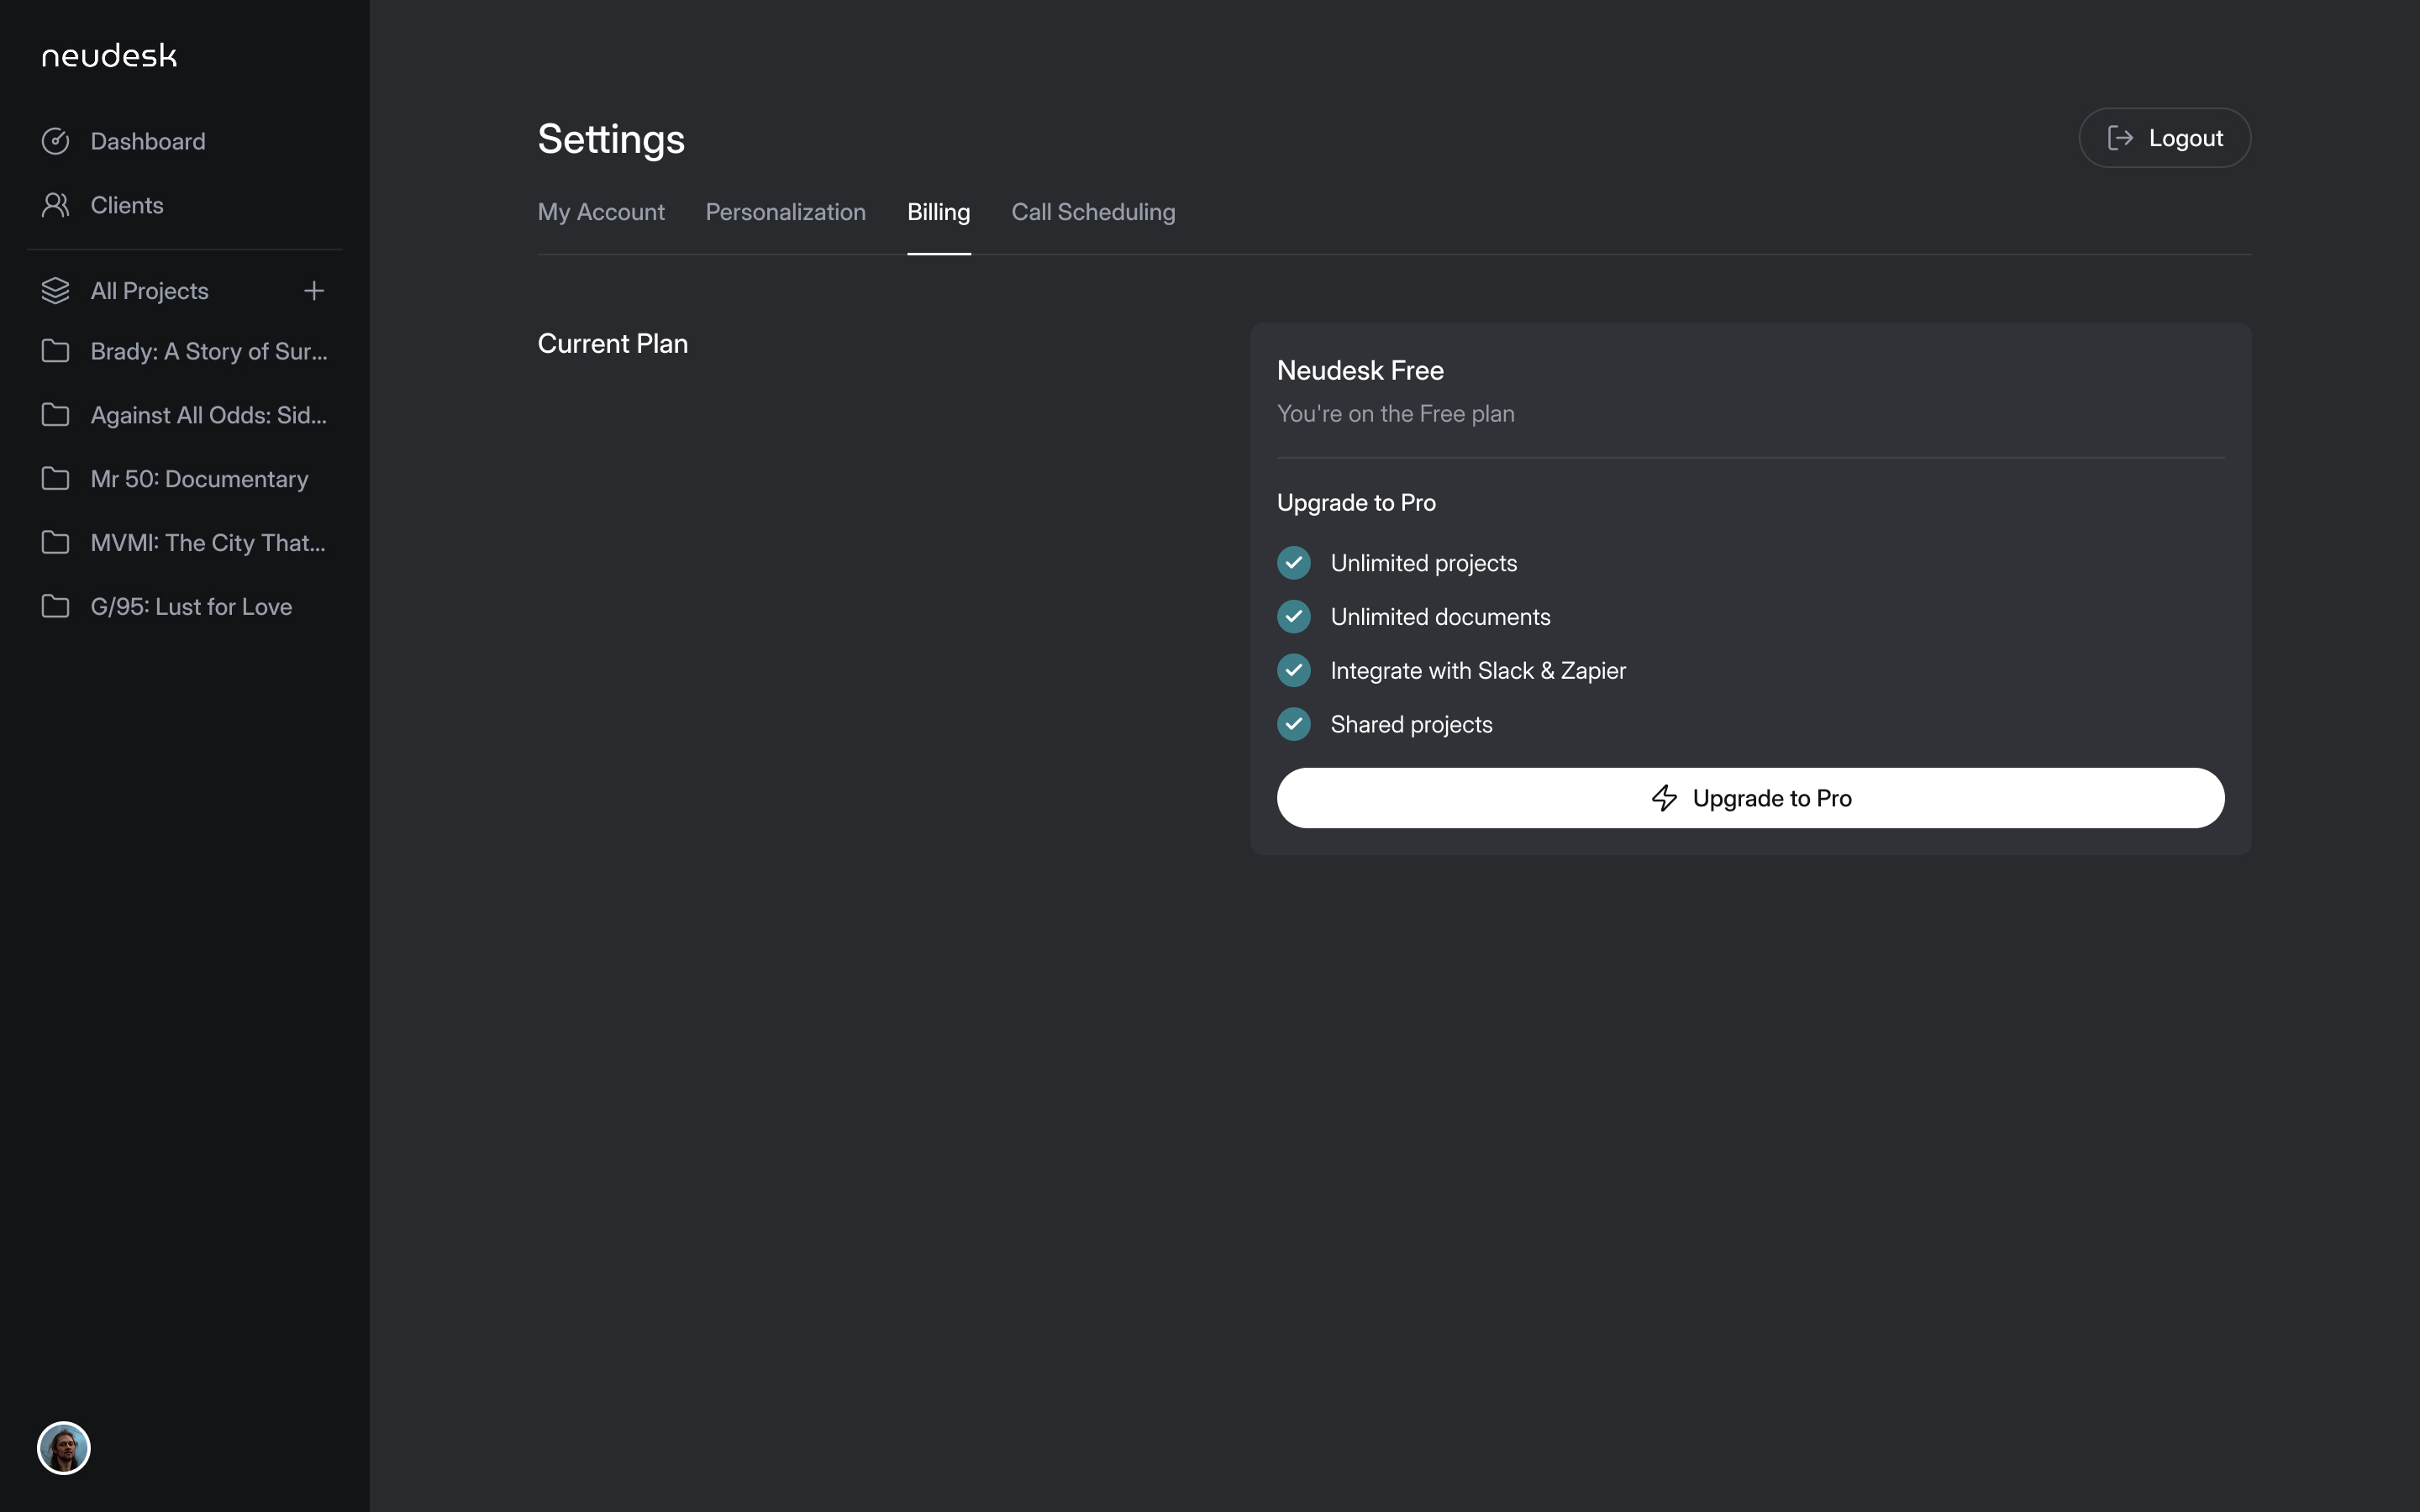The height and width of the screenshot is (1512, 2420).
Task: Select the Billing tab
Action: (938, 212)
